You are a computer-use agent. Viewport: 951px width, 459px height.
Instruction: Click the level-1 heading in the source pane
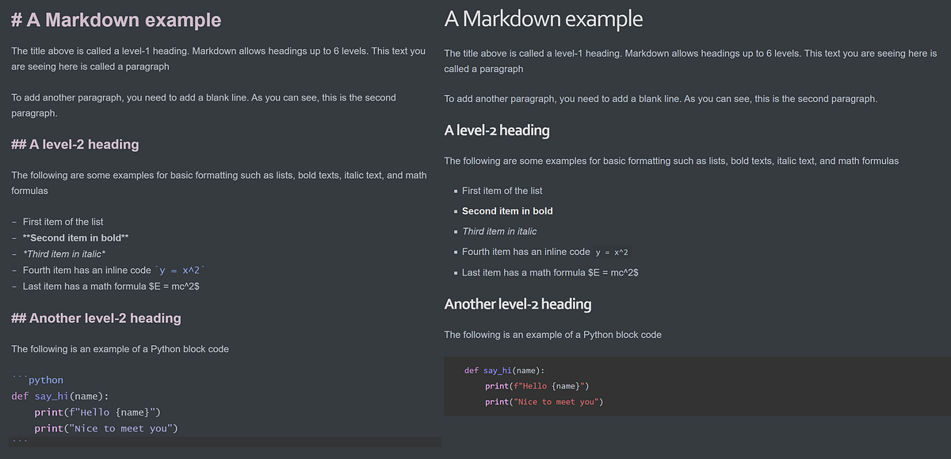click(115, 20)
